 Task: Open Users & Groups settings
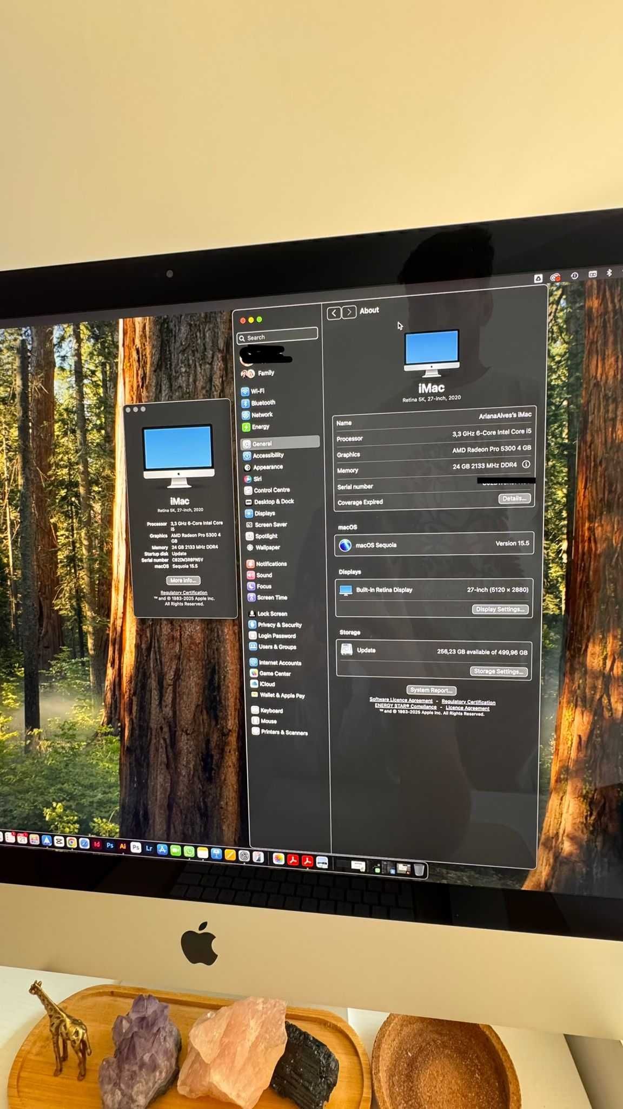[273, 647]
